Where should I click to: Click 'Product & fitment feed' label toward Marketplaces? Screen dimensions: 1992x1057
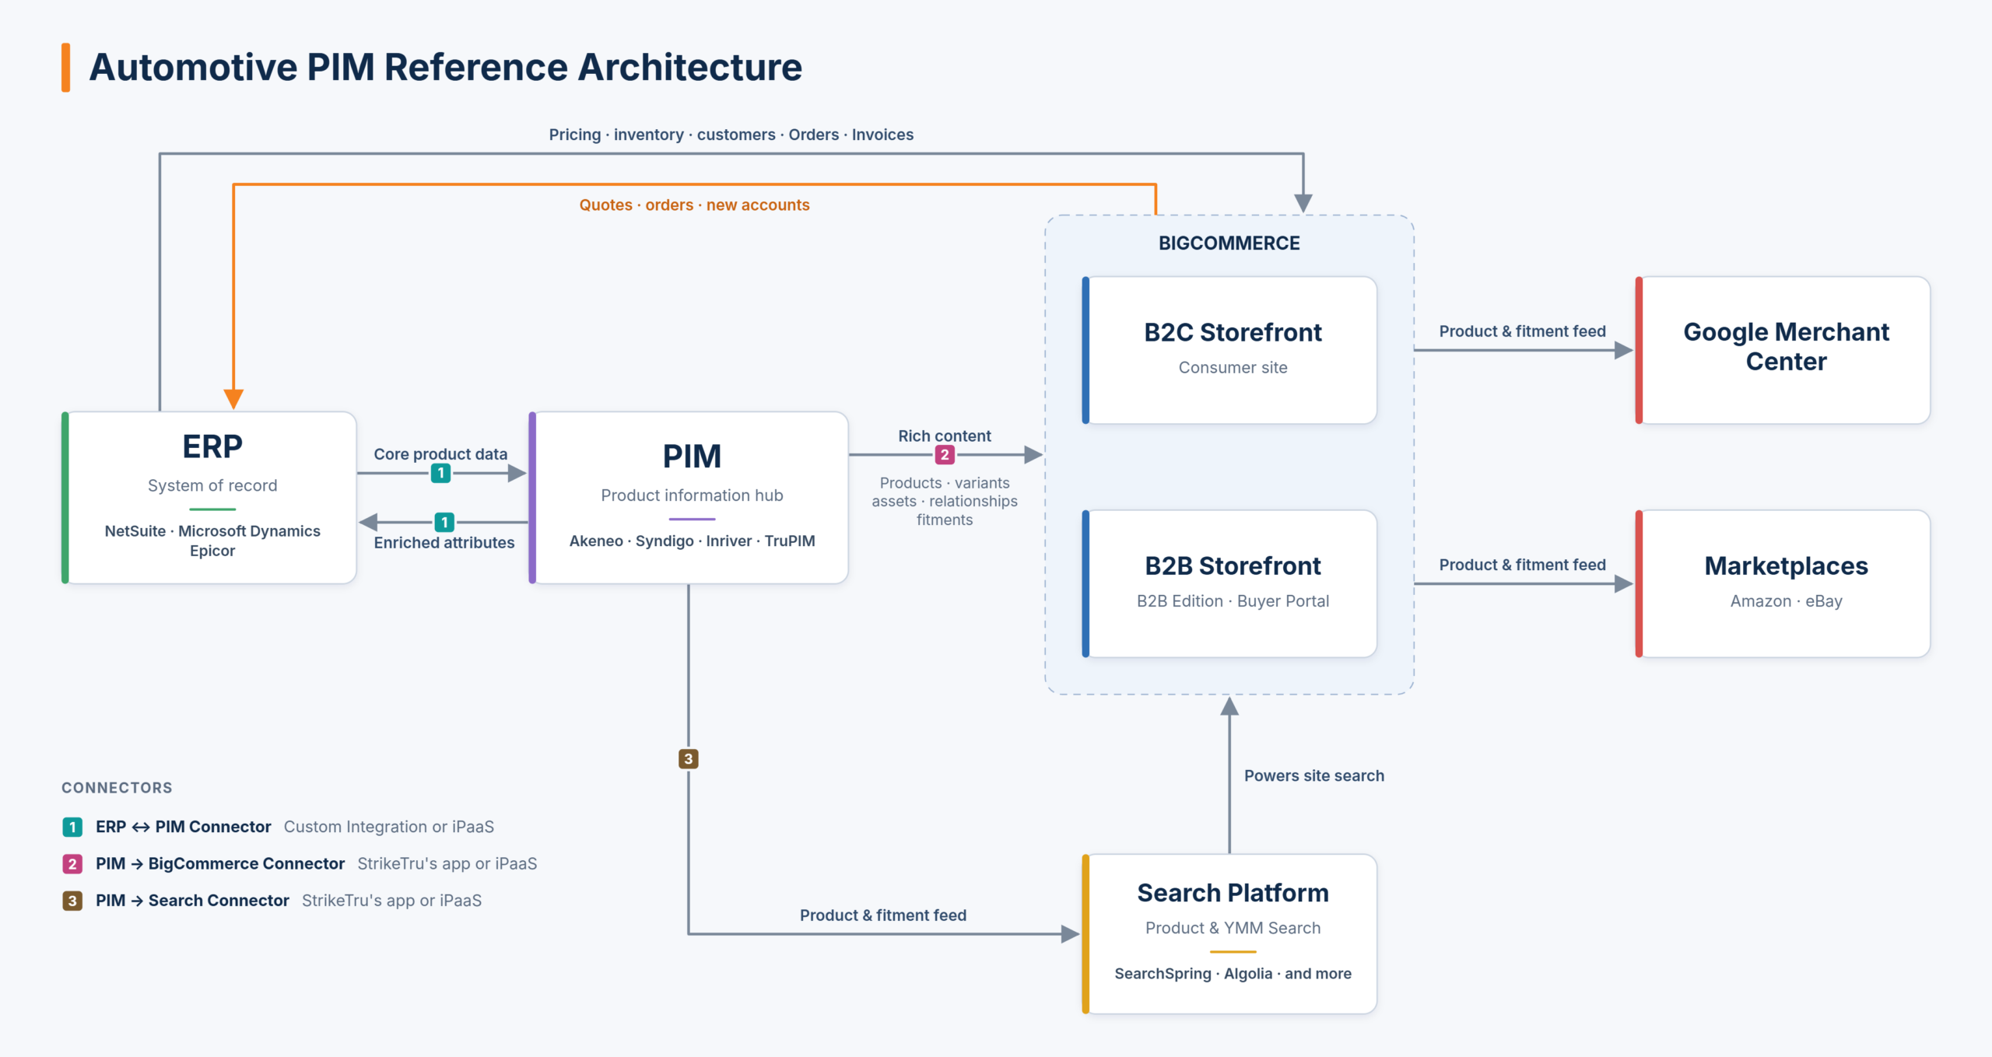(1522, 565)
